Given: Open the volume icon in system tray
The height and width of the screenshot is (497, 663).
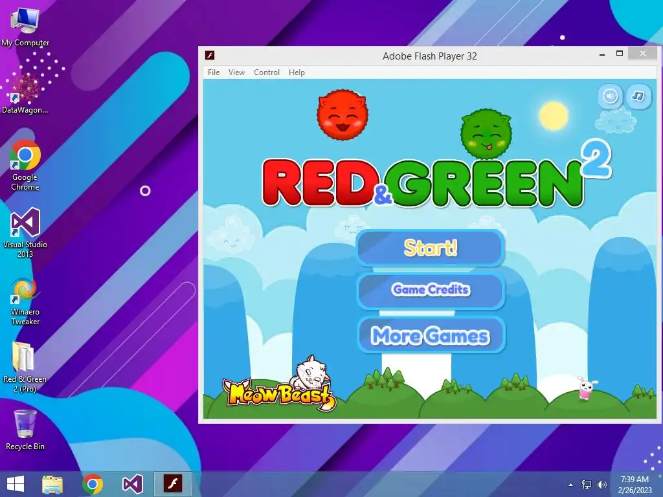Looking at the screenshot, I should pos(601,485).
